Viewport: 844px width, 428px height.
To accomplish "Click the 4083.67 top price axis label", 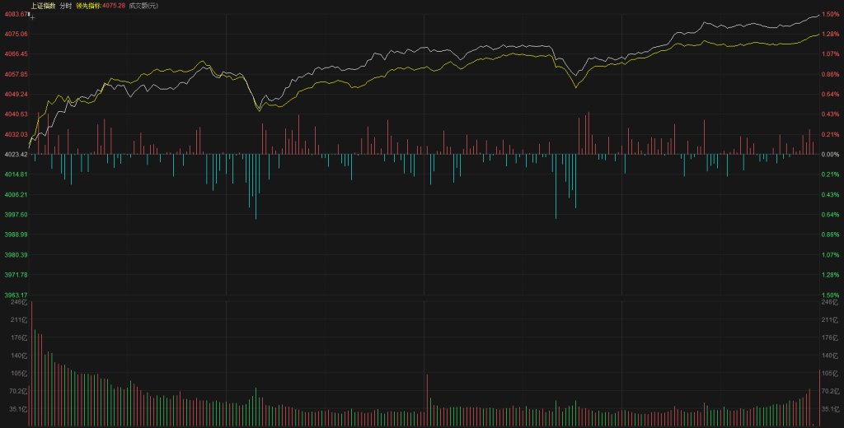I will pyautogui.click(x=16, y=15).
